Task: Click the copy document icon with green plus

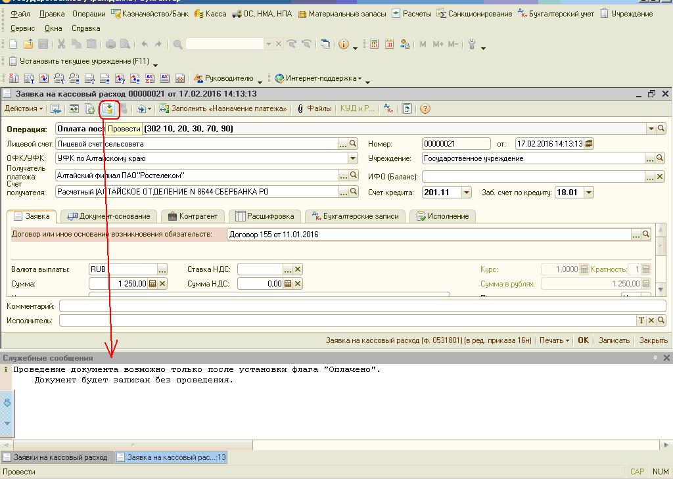Action: [x=89, y=109]
